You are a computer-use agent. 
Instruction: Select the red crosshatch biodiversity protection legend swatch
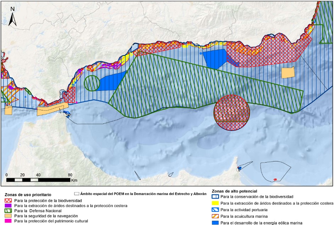[x=8, y=201]
